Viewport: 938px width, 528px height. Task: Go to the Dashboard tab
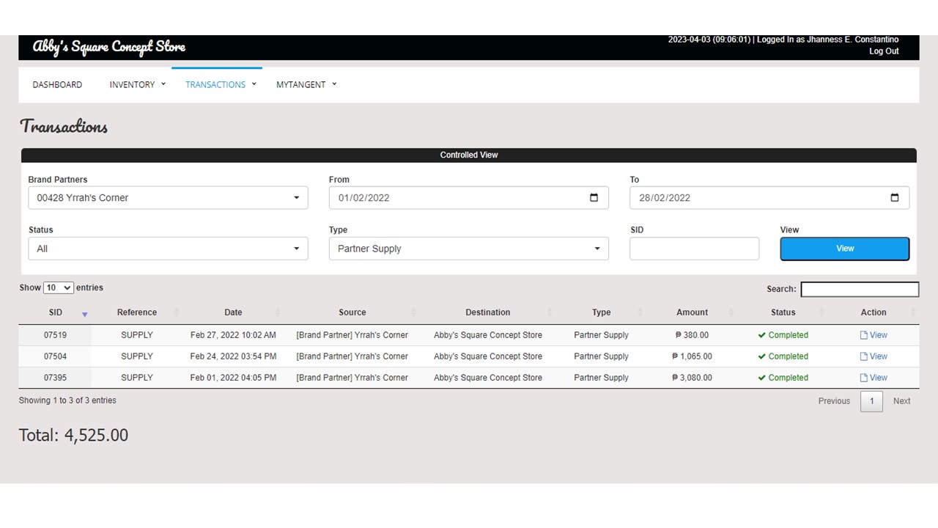[57, 85]
